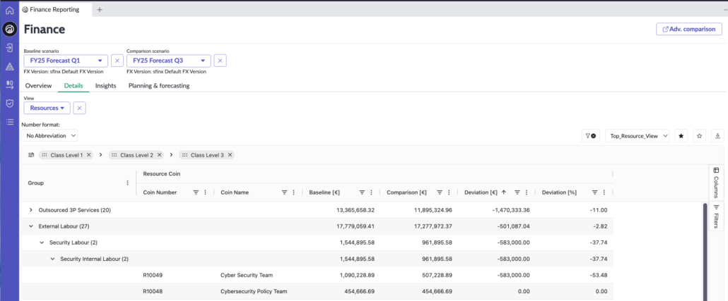
Task: Click the list icon in left sidebar
Action: (9, 122)
